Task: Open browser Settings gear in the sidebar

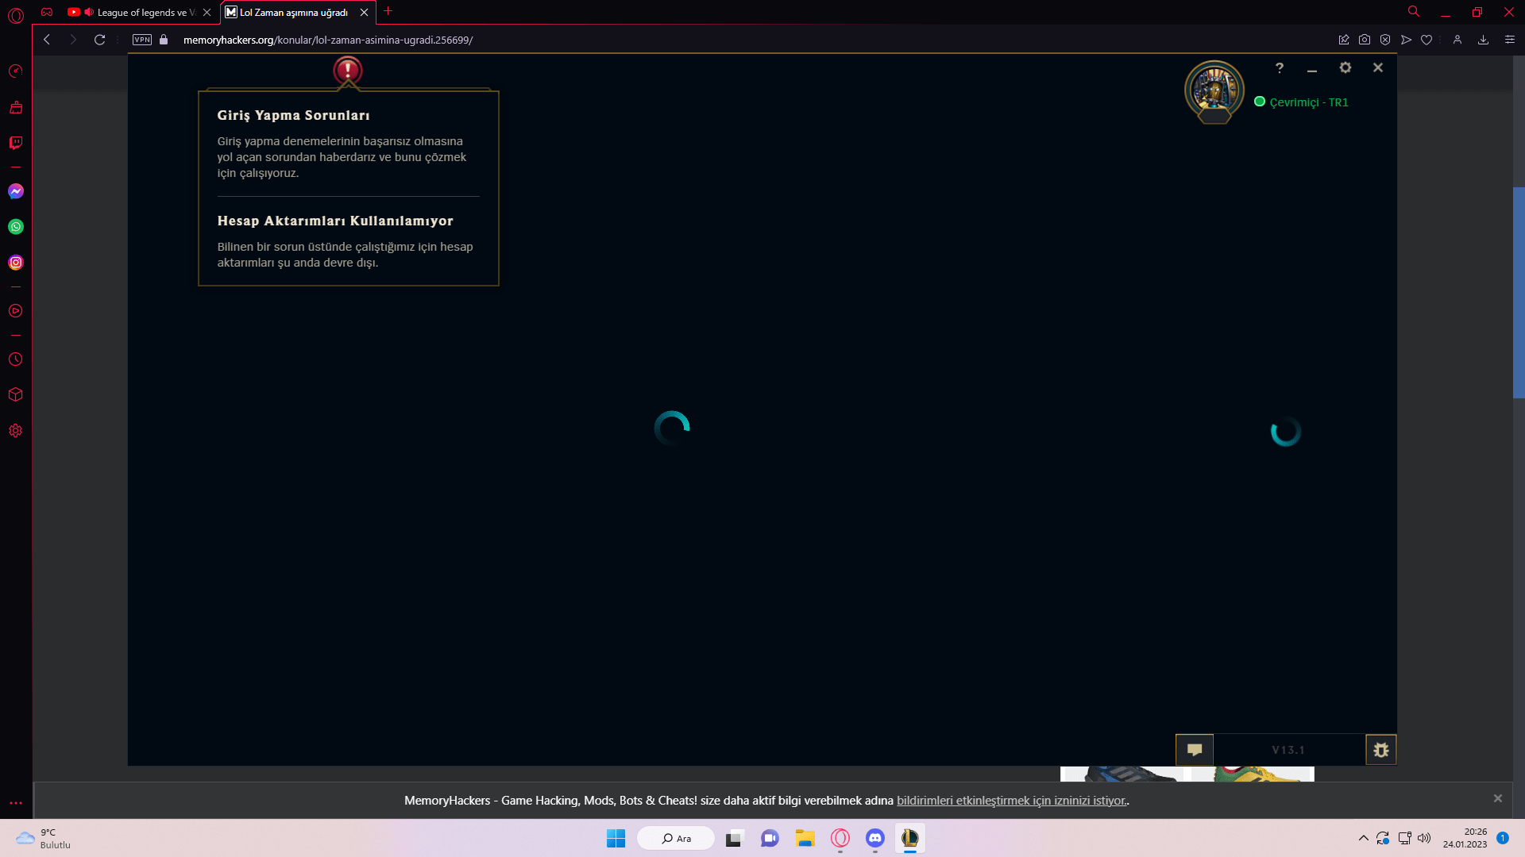Action: tap(16, 431)
